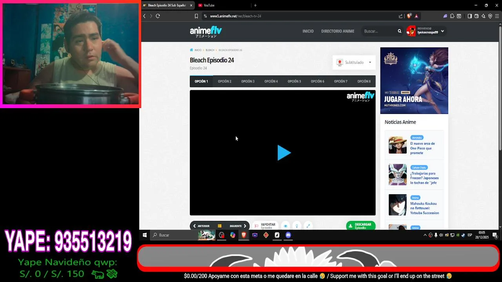Click the BLEACH breadcrumb link
Viewport: 502px width, 282px height.
coord(210,50)
